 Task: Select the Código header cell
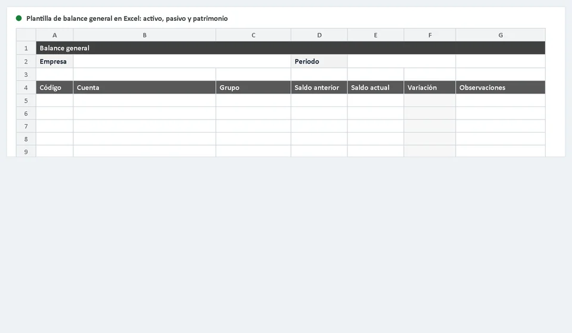tap(55, 87)
